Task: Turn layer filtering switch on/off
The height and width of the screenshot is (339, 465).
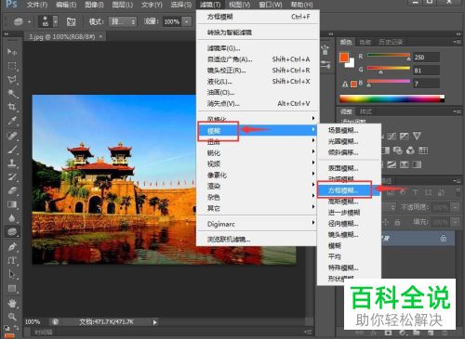Action: [x=458, y=191]
